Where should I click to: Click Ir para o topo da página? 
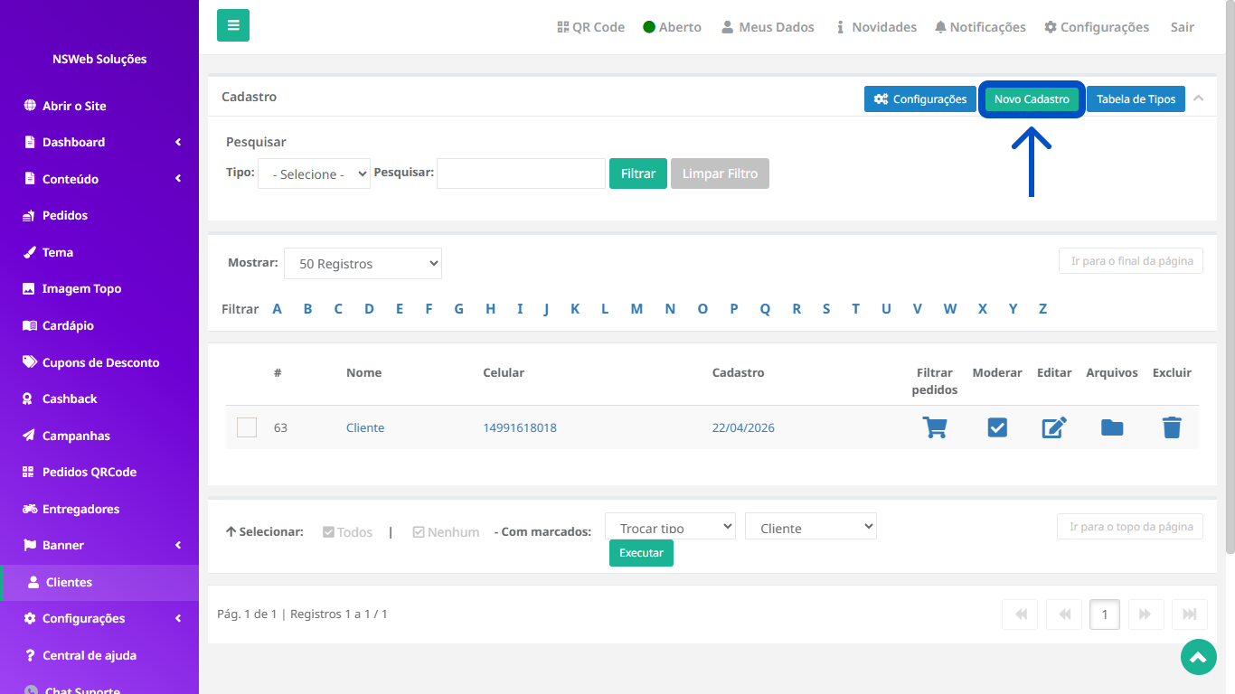[x=1130, y=527]
